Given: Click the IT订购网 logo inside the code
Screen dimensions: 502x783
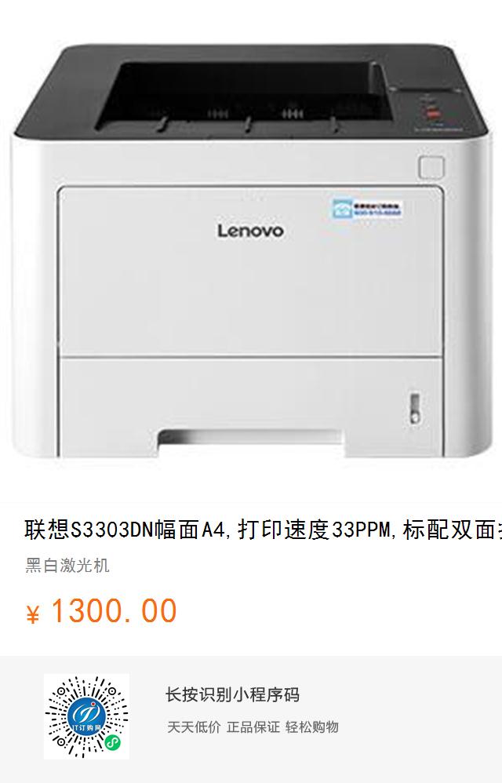Looking at the screenshot, I should point(86,716).
